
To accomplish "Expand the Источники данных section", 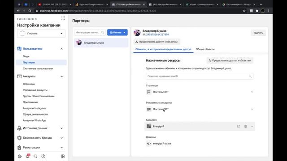I will [x=62, y=128].
